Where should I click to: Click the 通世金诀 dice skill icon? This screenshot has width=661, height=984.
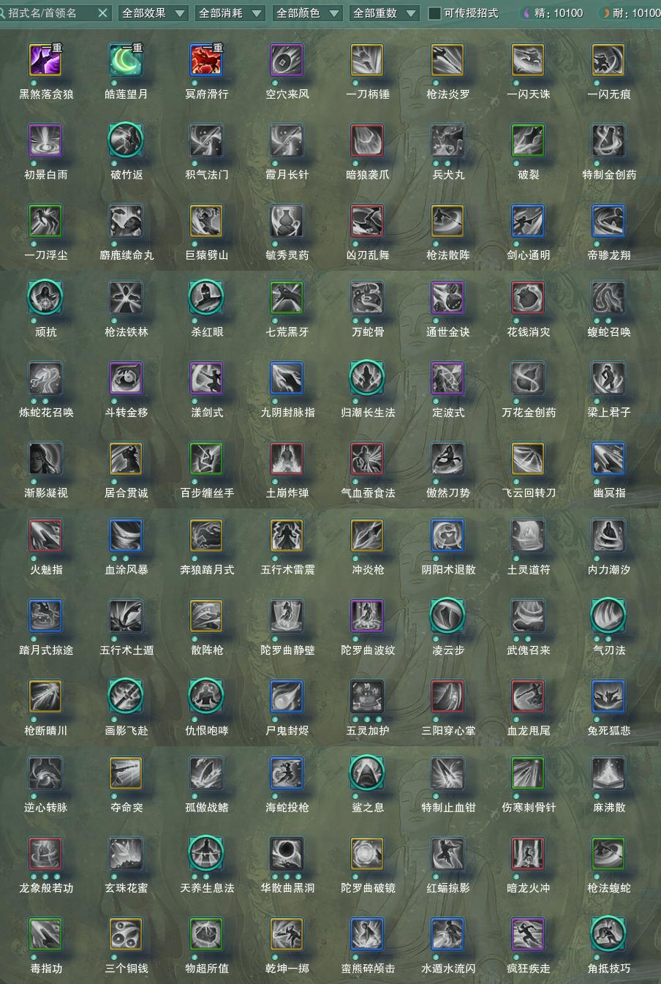[447, 298]
